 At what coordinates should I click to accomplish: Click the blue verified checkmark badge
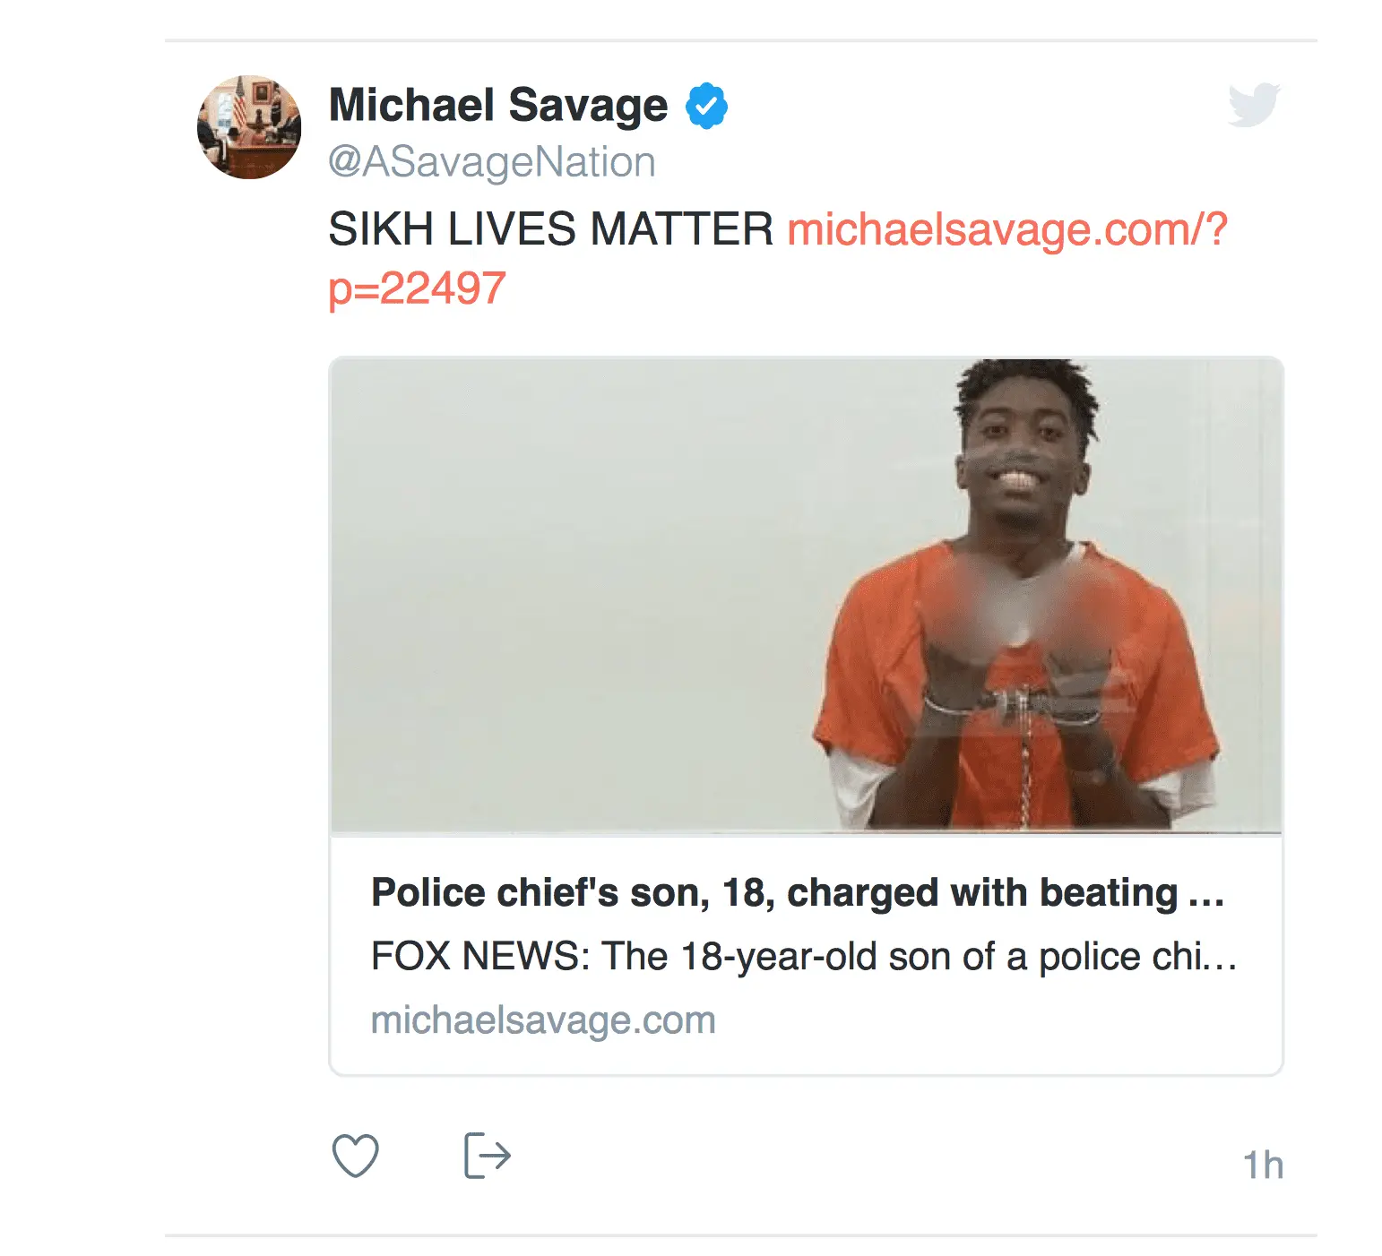[706, 107]
